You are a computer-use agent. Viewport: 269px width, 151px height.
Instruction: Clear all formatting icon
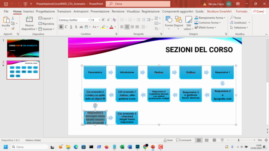(114, 20)
